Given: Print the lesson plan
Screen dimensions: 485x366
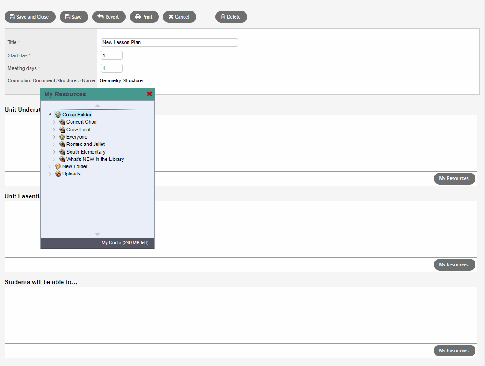Looking at the screenshot, I should 144,17.
